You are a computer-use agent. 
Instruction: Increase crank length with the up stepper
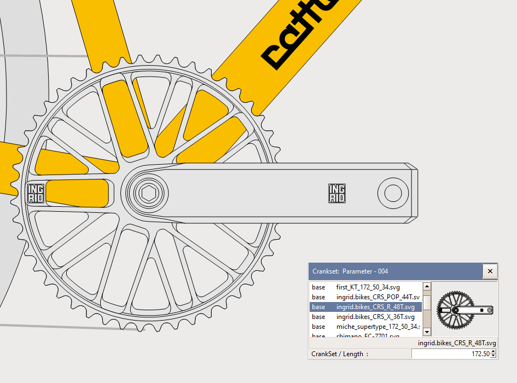pyautogui.click(x=493, y=352)
